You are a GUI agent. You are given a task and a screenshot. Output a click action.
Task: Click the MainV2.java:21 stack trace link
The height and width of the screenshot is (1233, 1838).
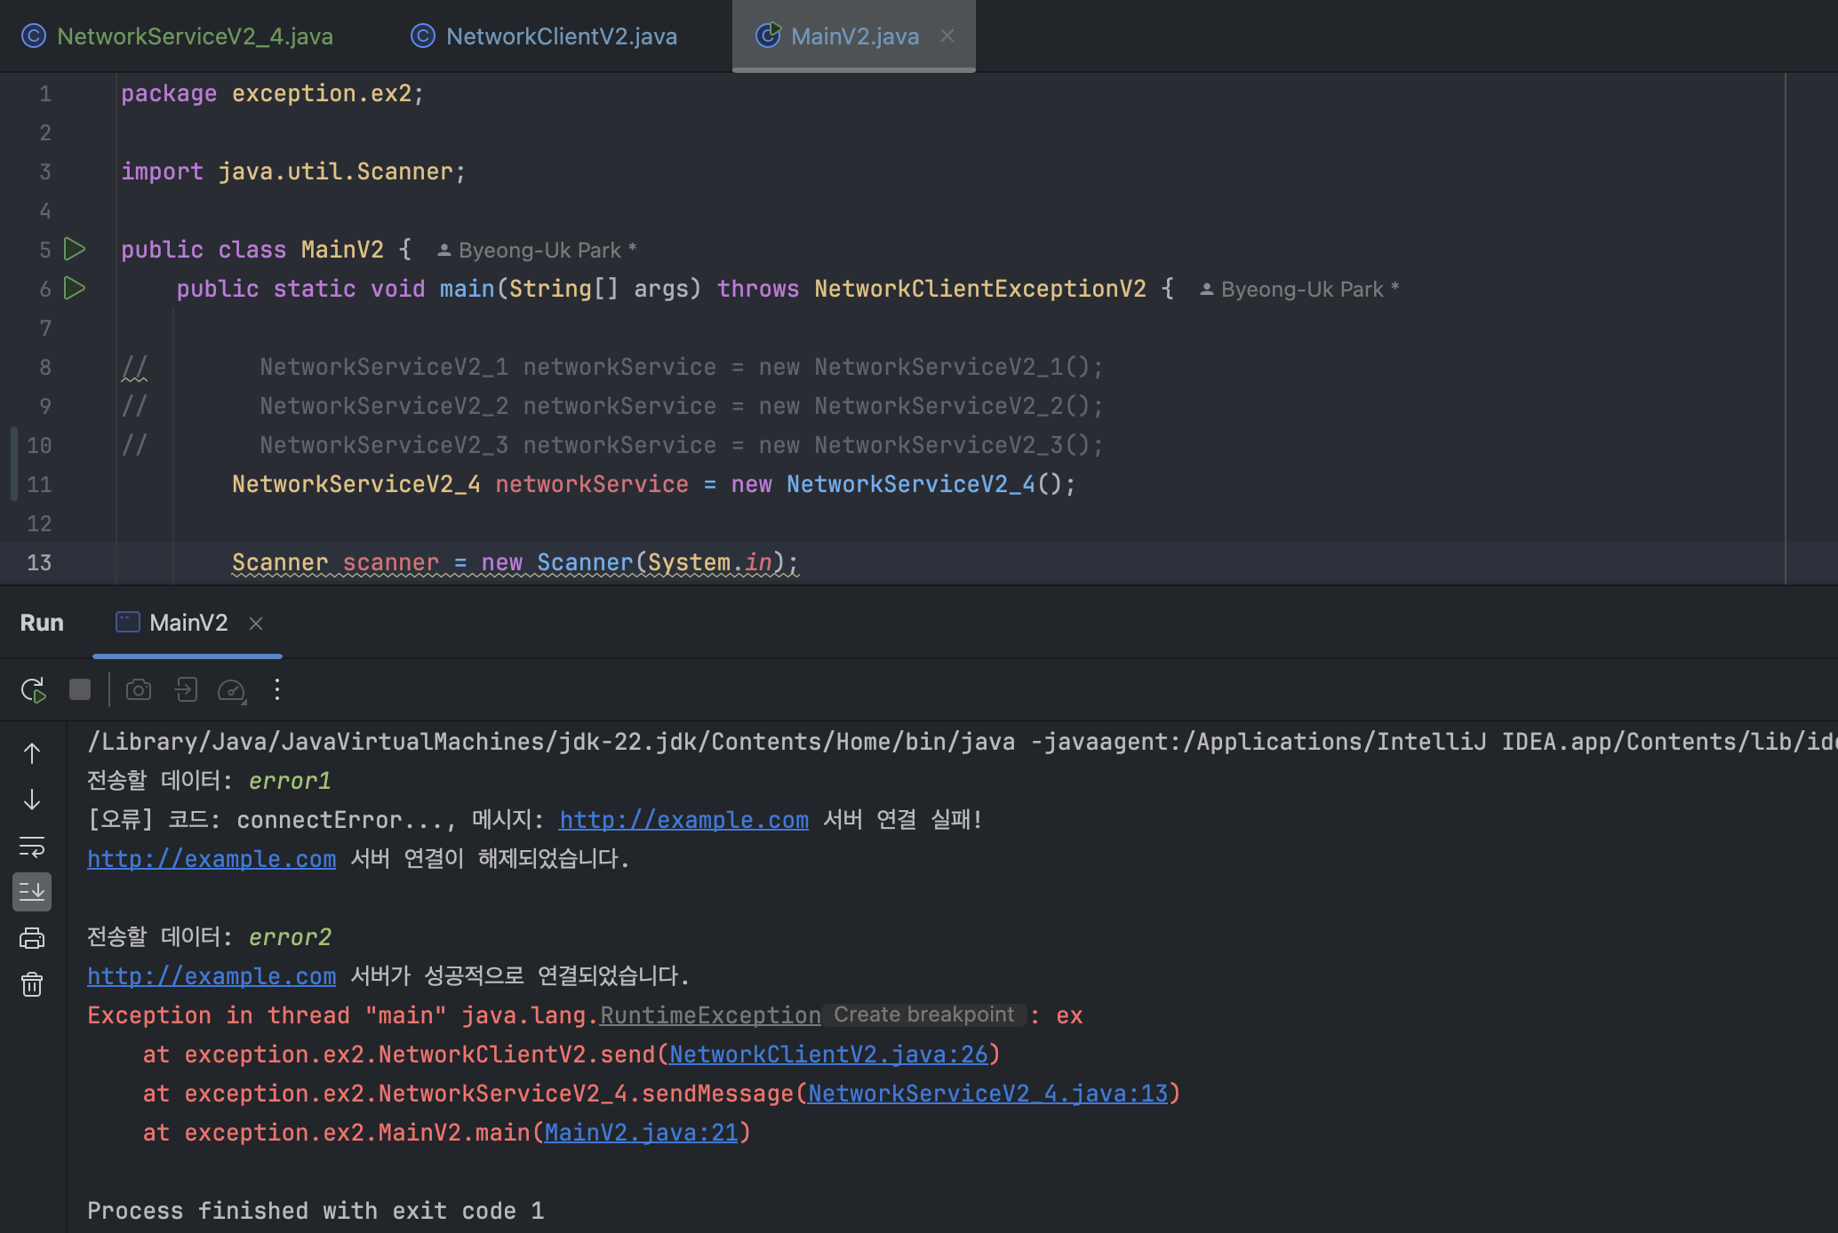(641, 1133)
